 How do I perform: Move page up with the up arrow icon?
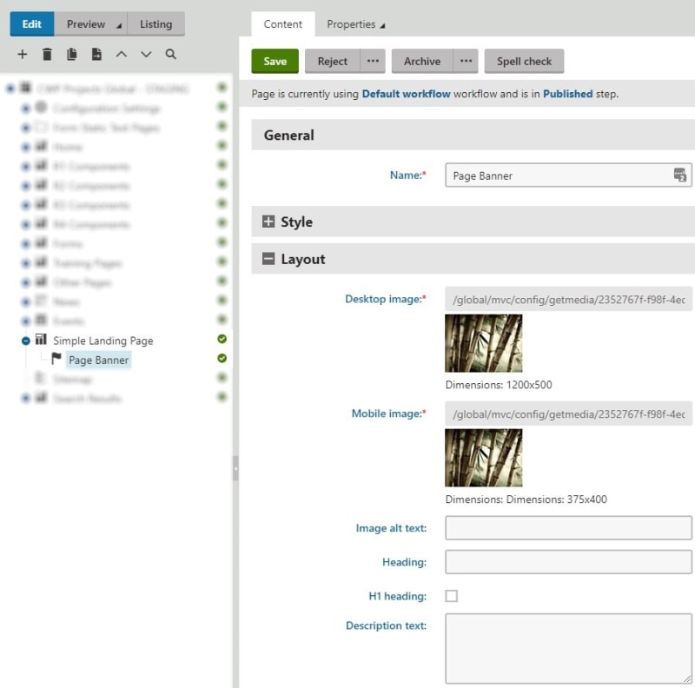pos(121,54)
